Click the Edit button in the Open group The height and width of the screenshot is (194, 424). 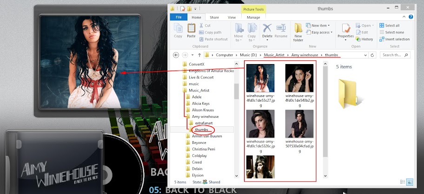click(362, 32)
